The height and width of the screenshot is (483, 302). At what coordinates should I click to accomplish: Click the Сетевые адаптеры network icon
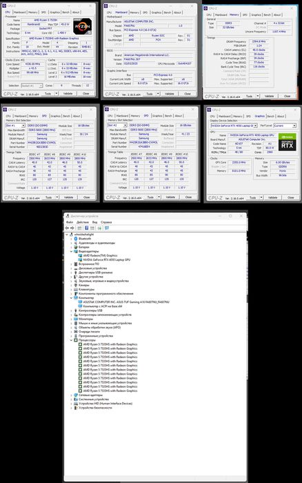[76, 395]
